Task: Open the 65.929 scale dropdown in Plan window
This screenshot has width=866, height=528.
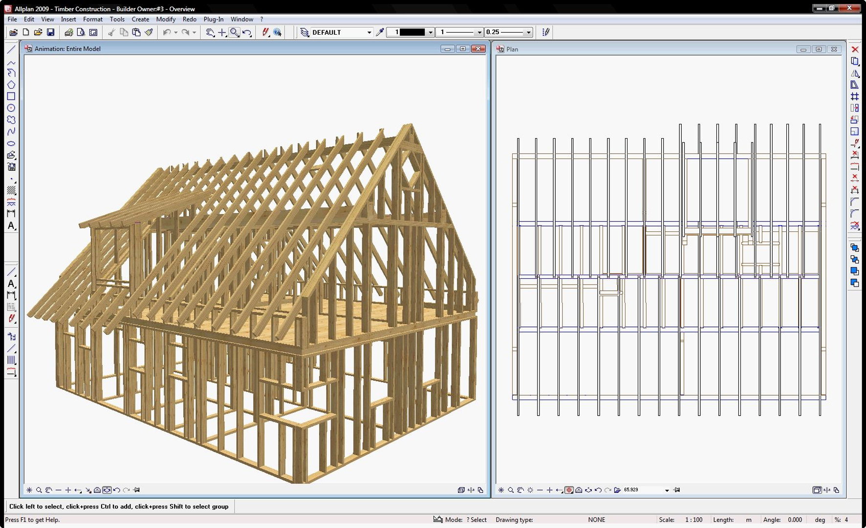Action: (667, 489)
